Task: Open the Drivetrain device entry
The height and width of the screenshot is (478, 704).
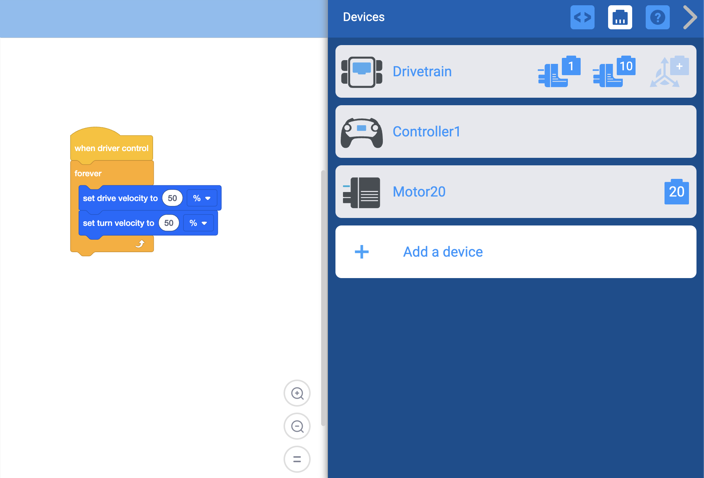Action: pos(516,71)
